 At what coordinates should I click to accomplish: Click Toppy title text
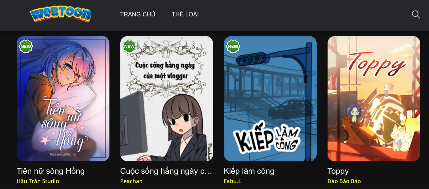click(x=338, y=172)
